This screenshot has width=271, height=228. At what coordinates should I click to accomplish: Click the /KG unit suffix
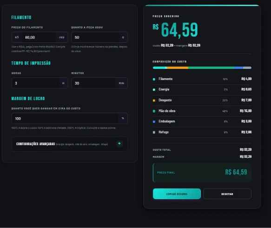click(x=61, y=37)
